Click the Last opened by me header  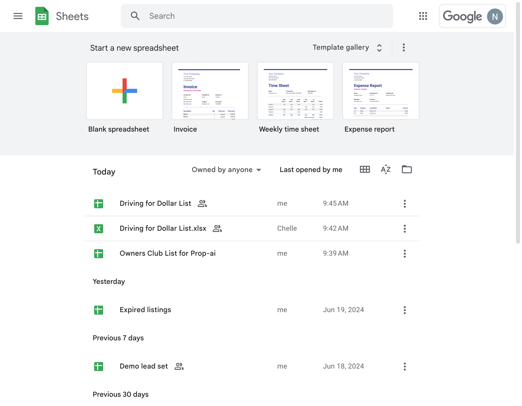[311, 170]
